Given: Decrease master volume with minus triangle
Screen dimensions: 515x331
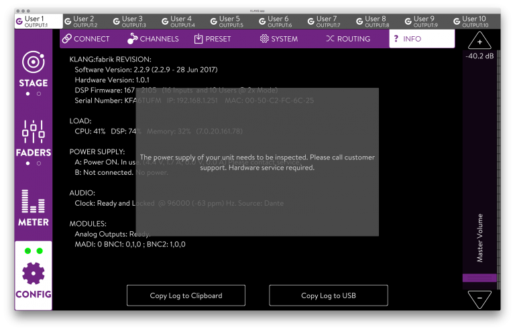Looking at the screenshot, I should click(479, 299).
